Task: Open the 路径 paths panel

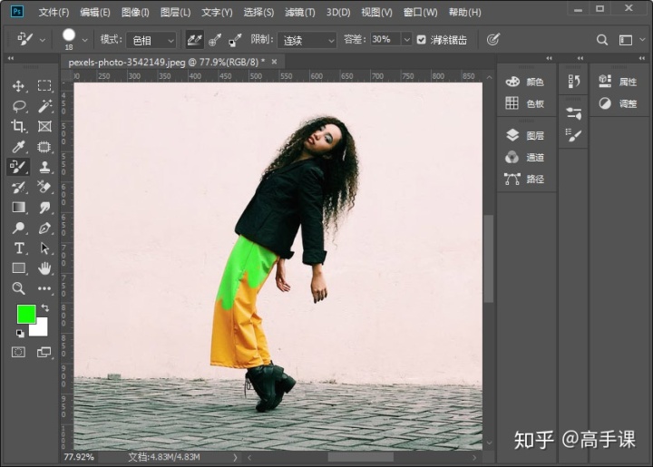Action: click(x=525, y=179)
